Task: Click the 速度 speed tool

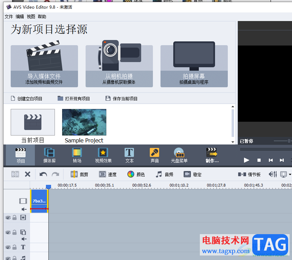Action: pyautogui.click(x=108, y=174)
